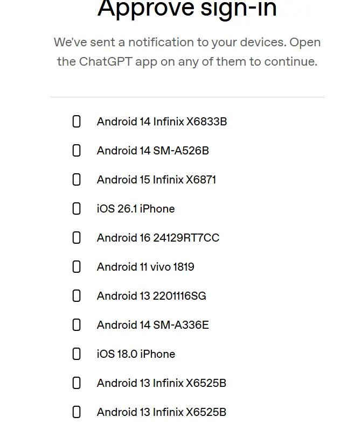
Task: Click the phone icon next to Android 14 SM-A526B
Action: point(76,151)
